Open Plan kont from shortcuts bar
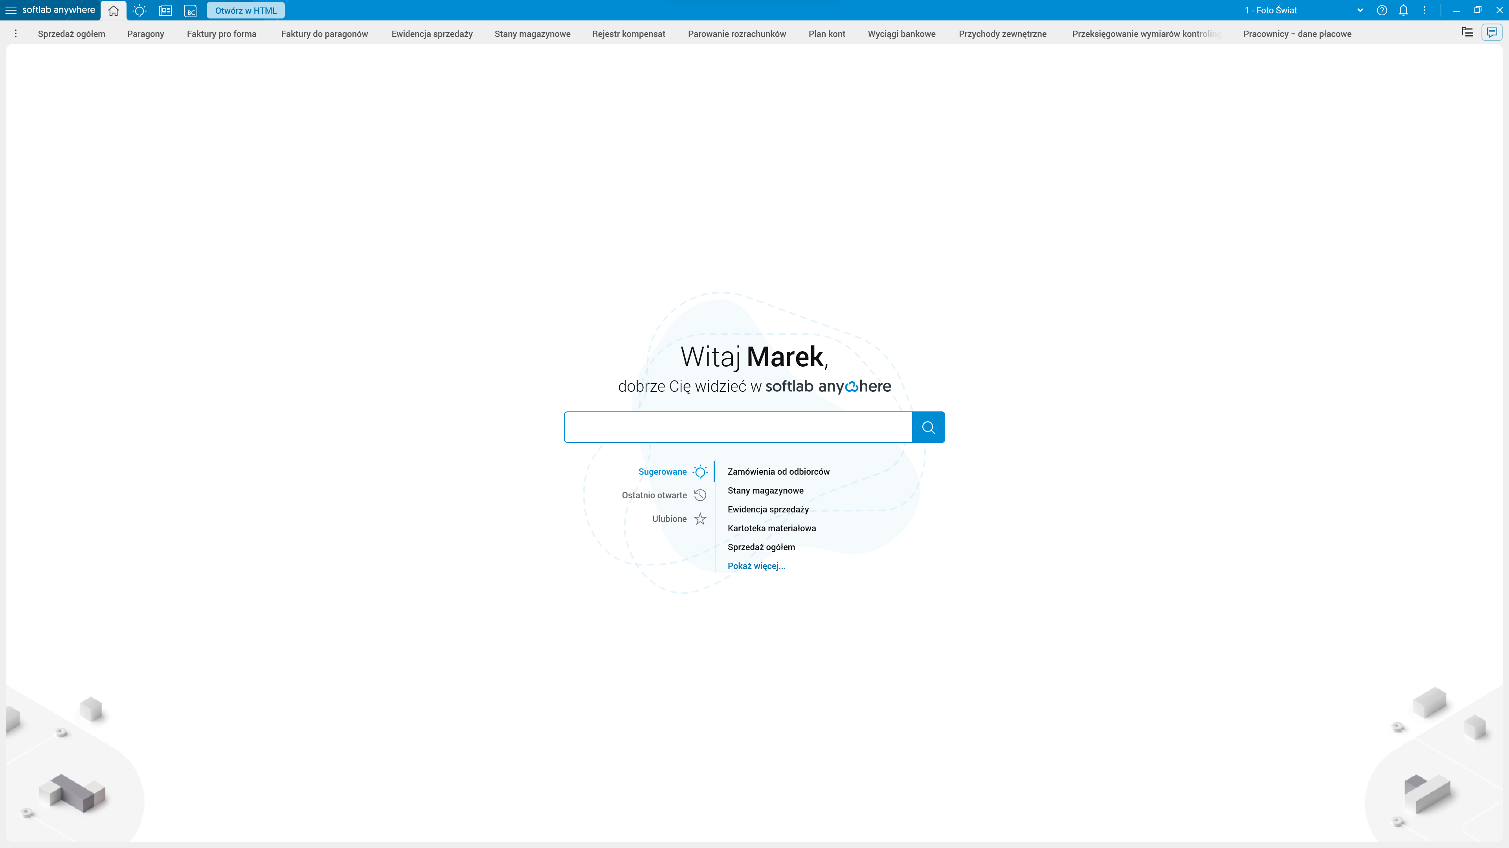This screenshot has width=1509, height=848. tap(826, 33)
